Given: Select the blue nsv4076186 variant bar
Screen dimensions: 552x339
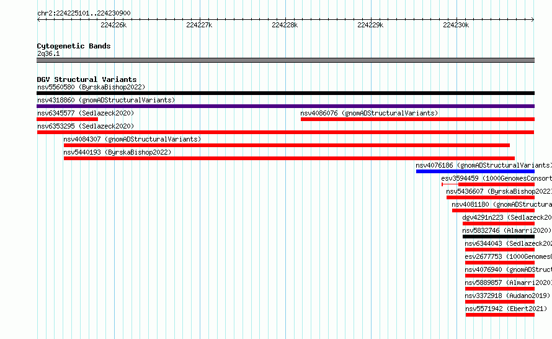Looking at the screenshot, I should point(475,171).
